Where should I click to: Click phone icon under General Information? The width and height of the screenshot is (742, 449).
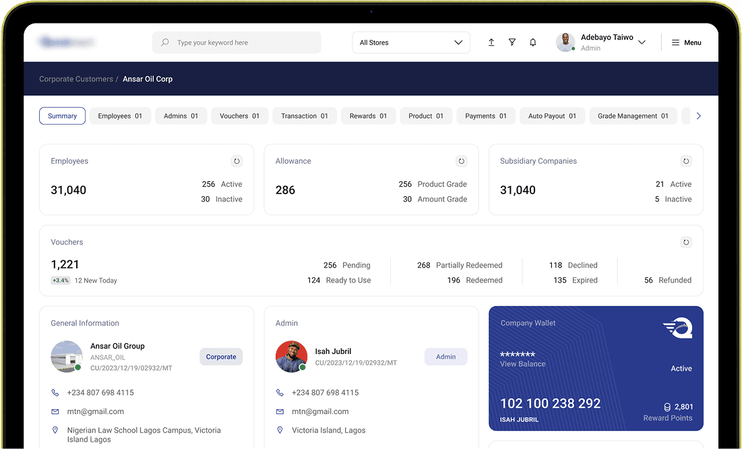click(55, 392)
